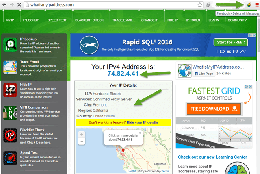
Task: Bookmark this page with the star icon
Action: pos(200,5)
